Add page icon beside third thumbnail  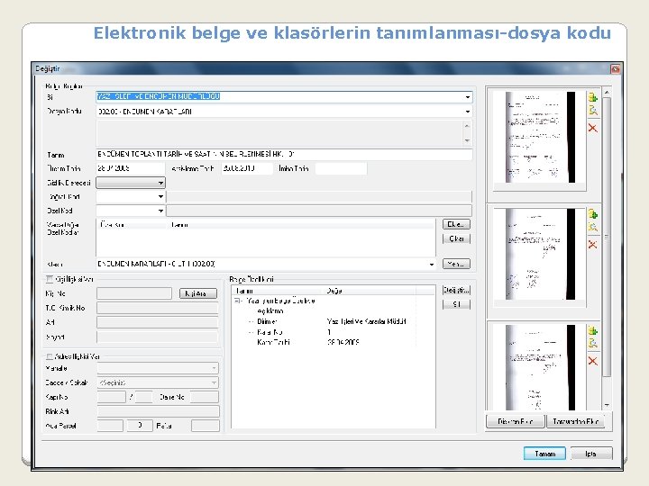tap(593, 330)
